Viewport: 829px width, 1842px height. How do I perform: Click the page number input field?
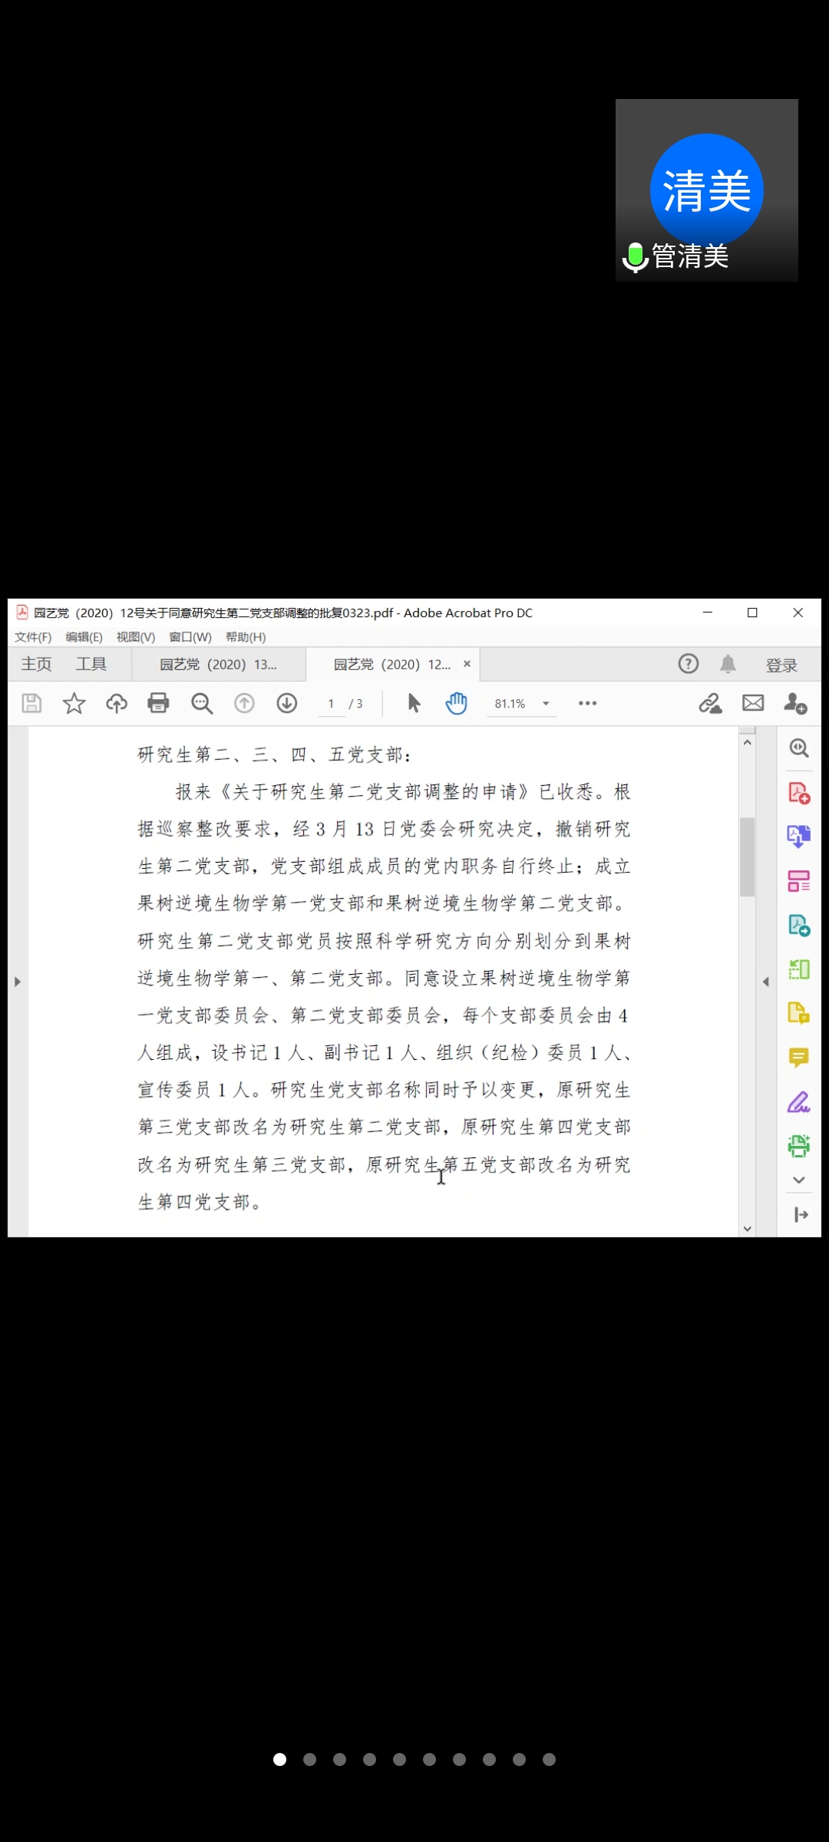pos(331,704)
